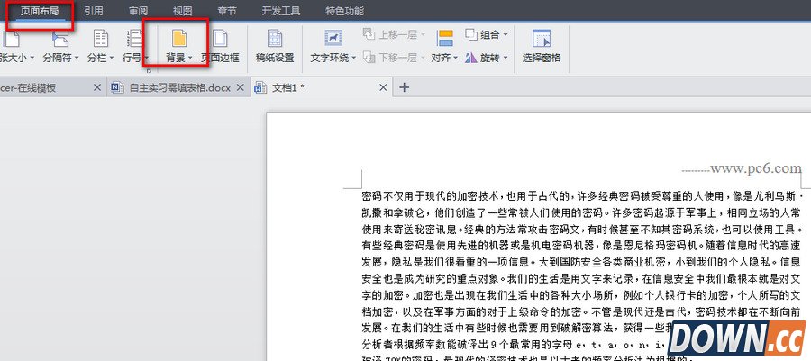Close the 自主实习需填表格.docx tab
The width and height of the screenshot is (811, 361).
240,88
